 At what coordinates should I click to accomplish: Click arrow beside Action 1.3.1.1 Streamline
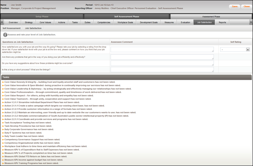[3, 103]
